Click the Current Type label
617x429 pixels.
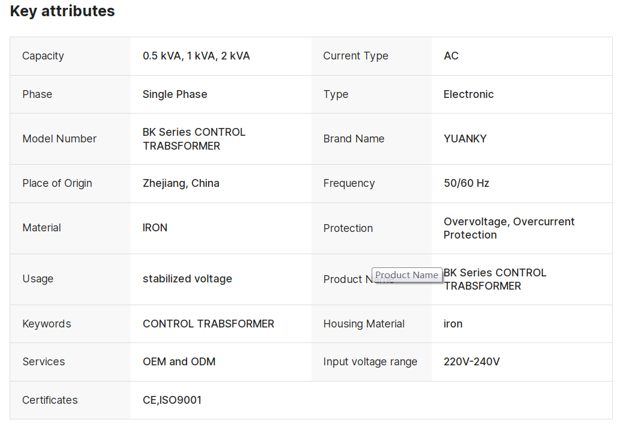pyautogui.click(x=355, y=56)
